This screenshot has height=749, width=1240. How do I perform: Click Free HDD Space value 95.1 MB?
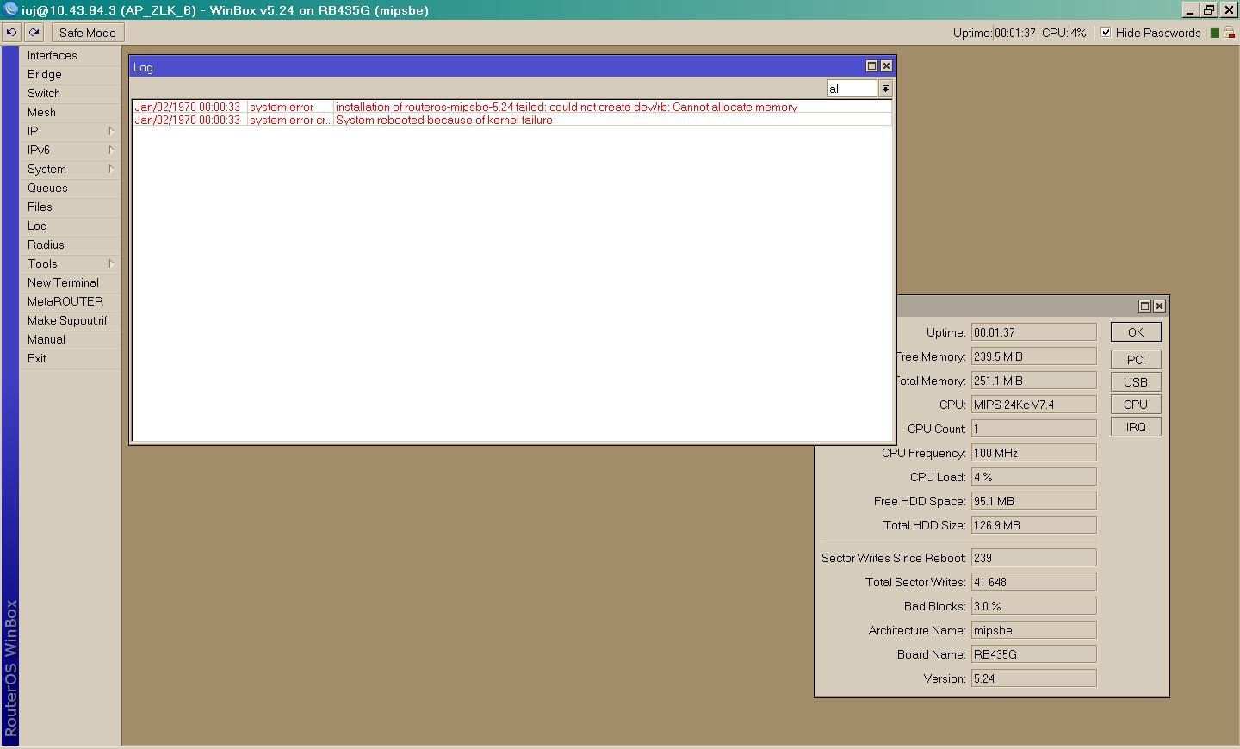click(x=1034, y=501)
